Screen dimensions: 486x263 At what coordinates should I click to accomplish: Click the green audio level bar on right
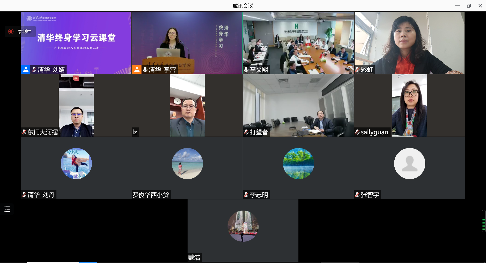click(x=483, y=221)
